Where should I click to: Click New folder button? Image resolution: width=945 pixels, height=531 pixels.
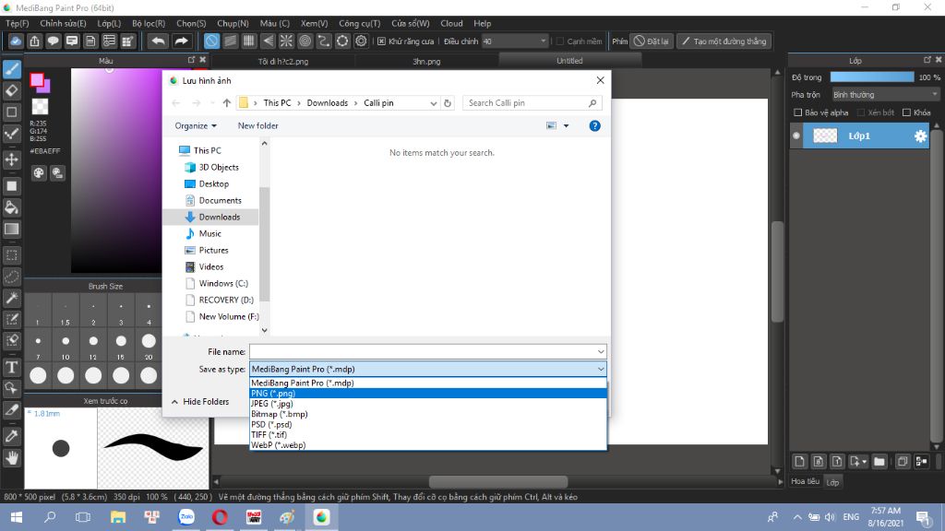click(x=258, y=125)
